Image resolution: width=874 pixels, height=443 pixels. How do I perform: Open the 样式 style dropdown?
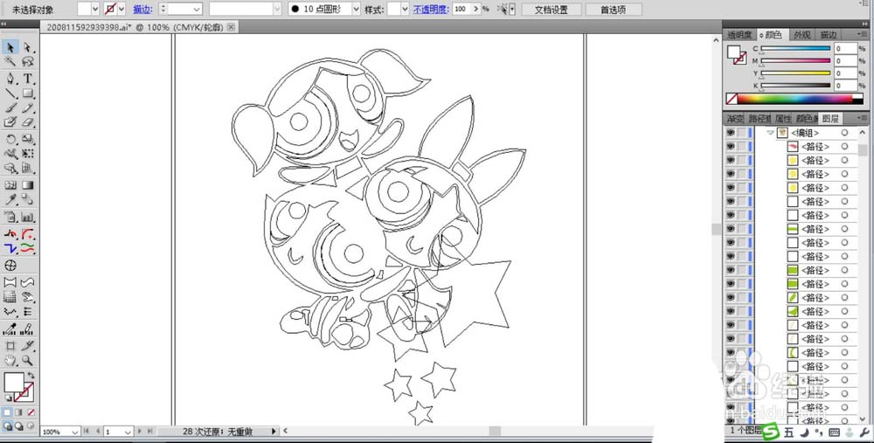click(x=405, y=9)
